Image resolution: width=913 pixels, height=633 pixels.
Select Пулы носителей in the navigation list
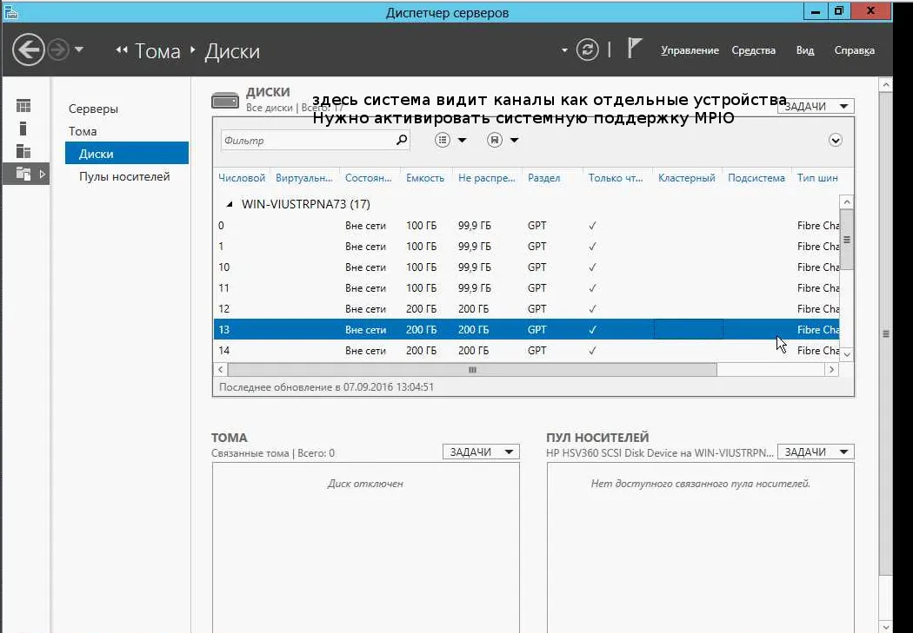pyautogui.click(x=124, y=176)
